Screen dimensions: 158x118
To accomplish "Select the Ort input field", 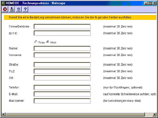I will tap(62, 78).
